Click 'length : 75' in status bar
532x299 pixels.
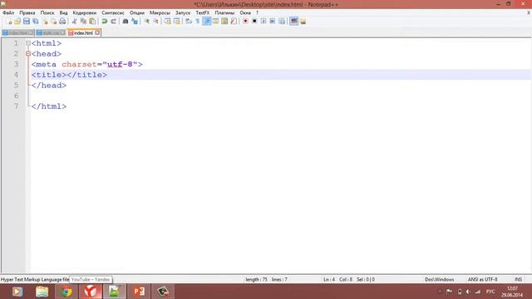[x=256, y=280]
